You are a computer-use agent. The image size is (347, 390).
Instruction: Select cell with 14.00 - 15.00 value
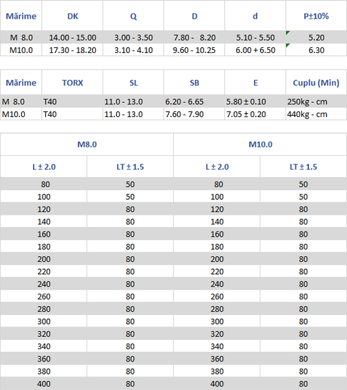click(x=72, y=38)
